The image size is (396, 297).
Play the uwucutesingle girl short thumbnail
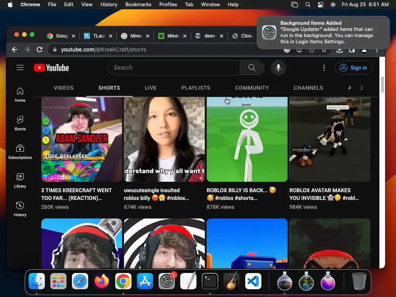tap(164, 139)
